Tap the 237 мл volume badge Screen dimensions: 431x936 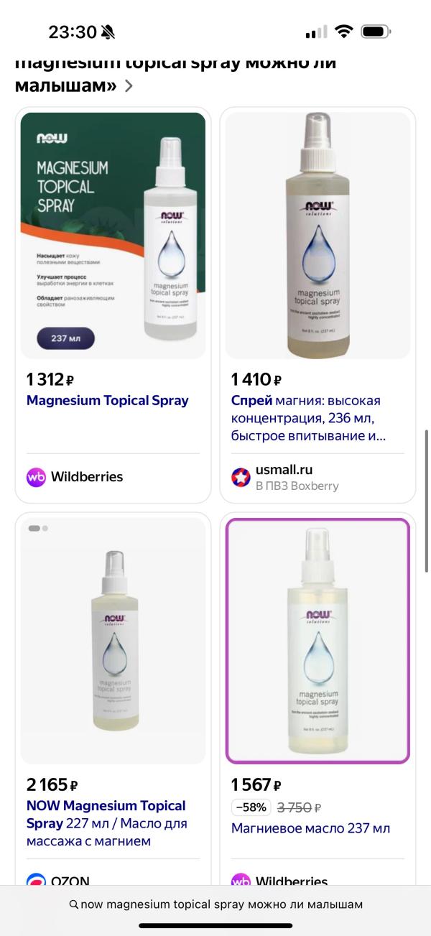point(65,338)
